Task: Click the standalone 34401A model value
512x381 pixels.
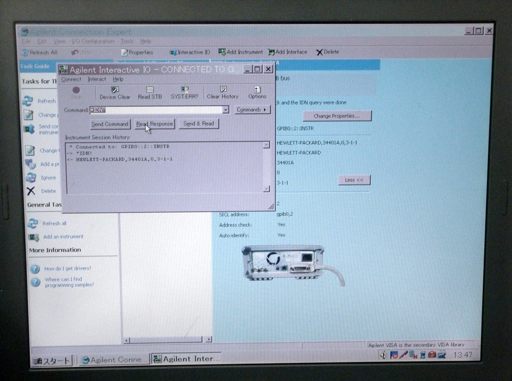Action: (x=285, y=163)
